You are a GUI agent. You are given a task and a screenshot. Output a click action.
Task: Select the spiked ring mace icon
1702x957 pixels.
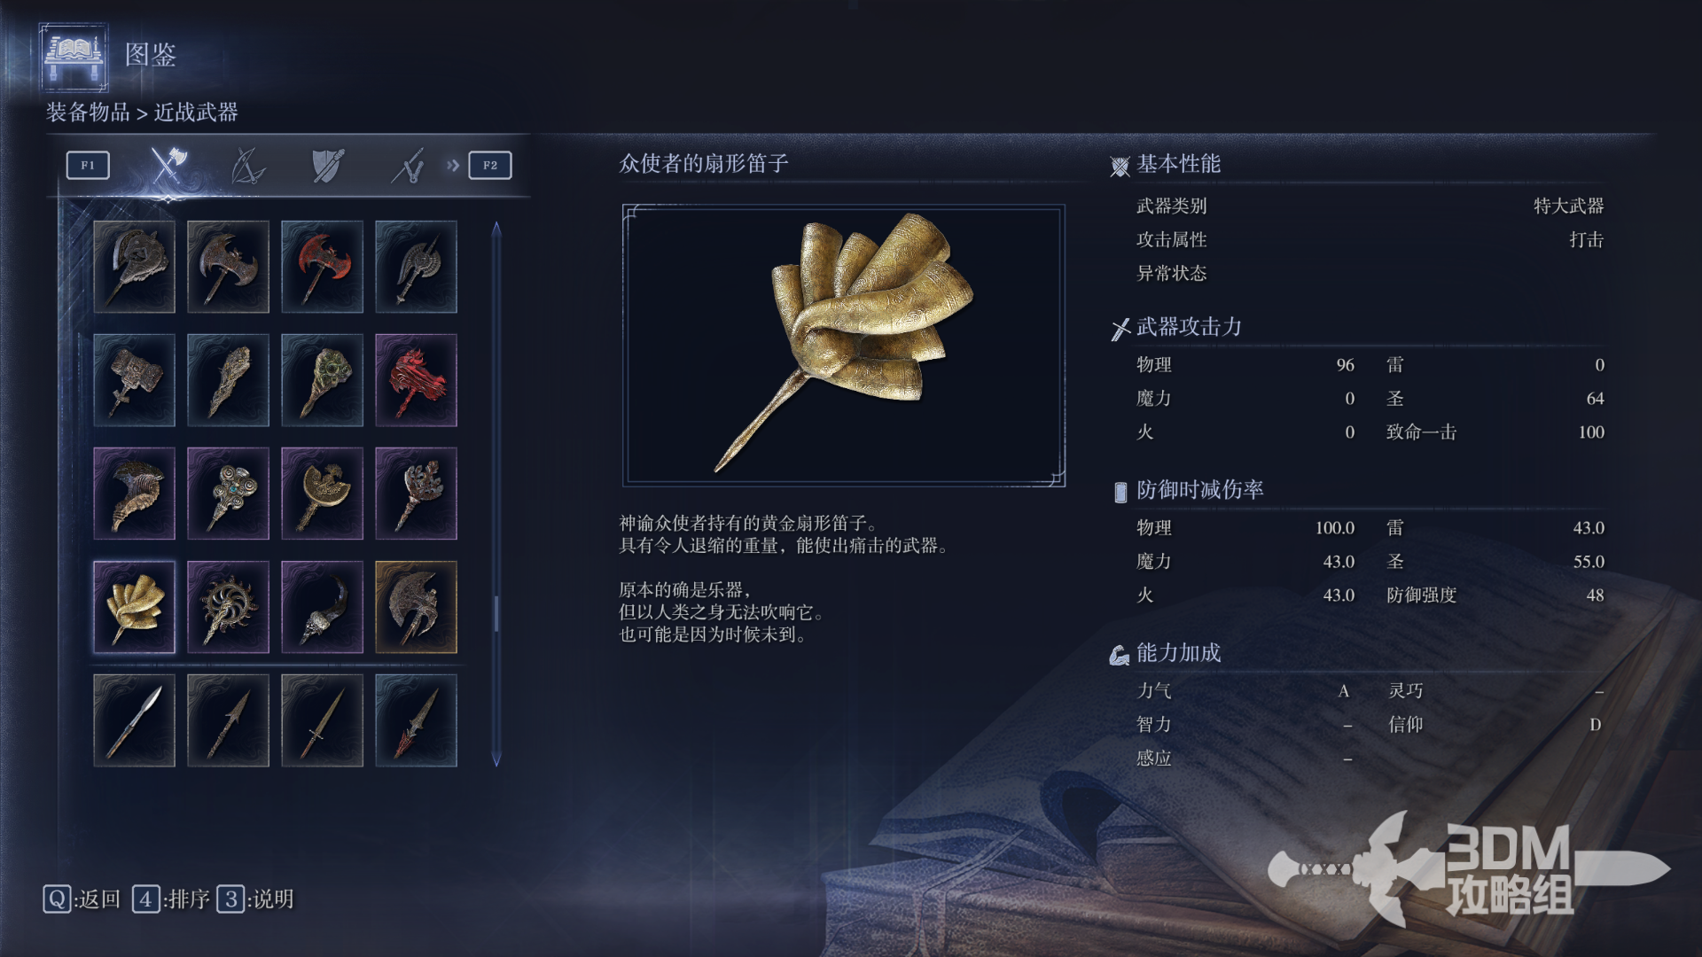228,607
